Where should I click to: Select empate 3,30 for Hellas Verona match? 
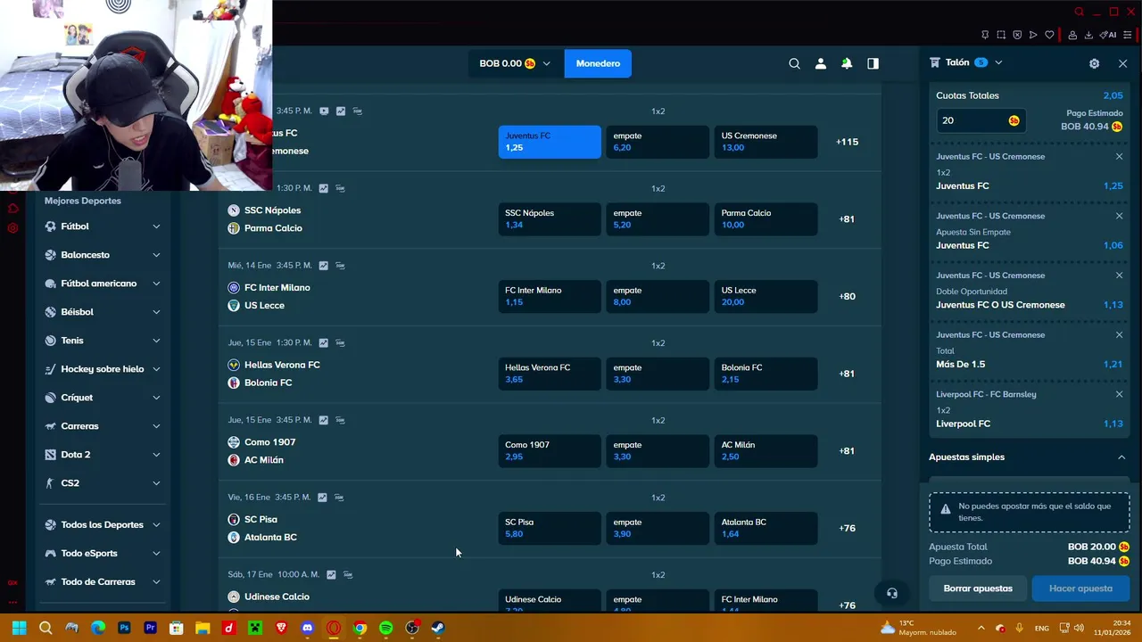(658, 373)
